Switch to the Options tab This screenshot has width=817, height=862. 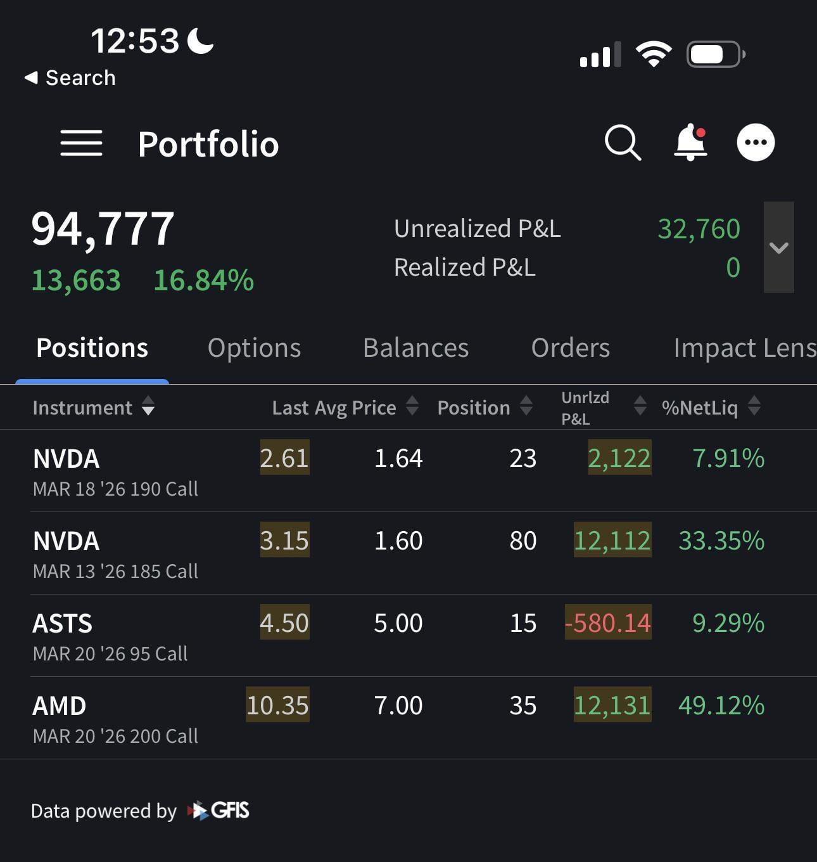(254, 348)
